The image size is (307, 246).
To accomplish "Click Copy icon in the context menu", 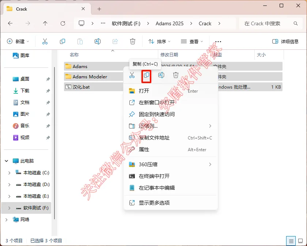I will pyautogui.click(x=147, y=75).
